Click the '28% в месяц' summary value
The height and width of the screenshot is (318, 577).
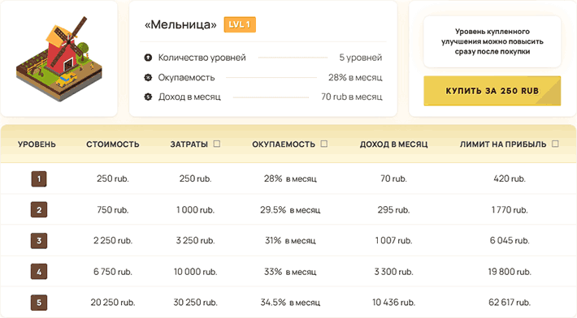tap(355, 78)
